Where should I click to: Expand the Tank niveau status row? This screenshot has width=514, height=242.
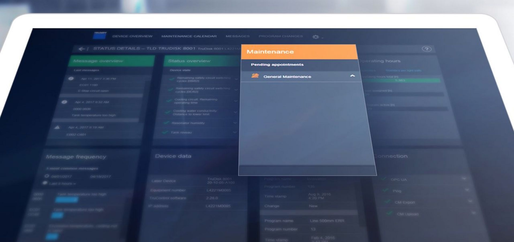[235, 132]
